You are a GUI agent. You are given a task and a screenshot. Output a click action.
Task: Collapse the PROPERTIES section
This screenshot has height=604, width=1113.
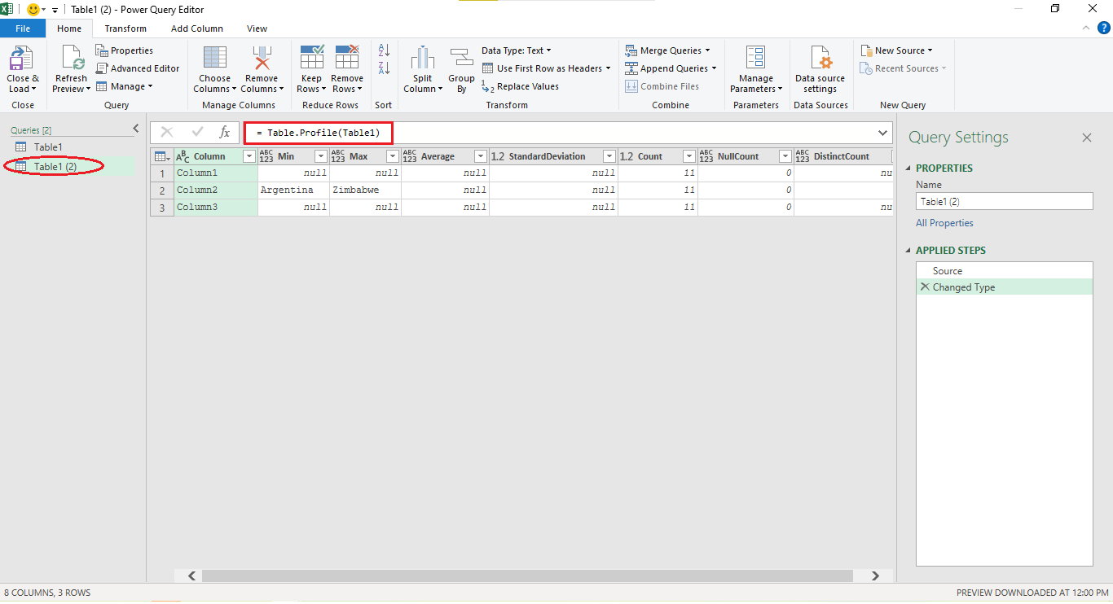coord(909,169)
